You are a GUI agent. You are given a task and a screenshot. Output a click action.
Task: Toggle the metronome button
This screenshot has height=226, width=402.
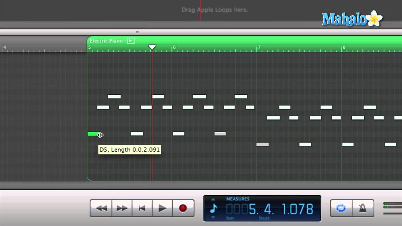pos(363,208)
